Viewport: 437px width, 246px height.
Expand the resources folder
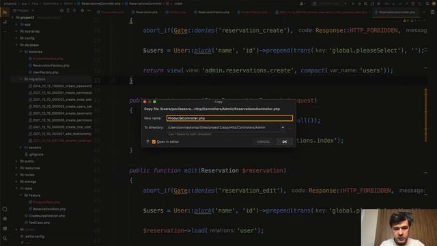point(16,168)
